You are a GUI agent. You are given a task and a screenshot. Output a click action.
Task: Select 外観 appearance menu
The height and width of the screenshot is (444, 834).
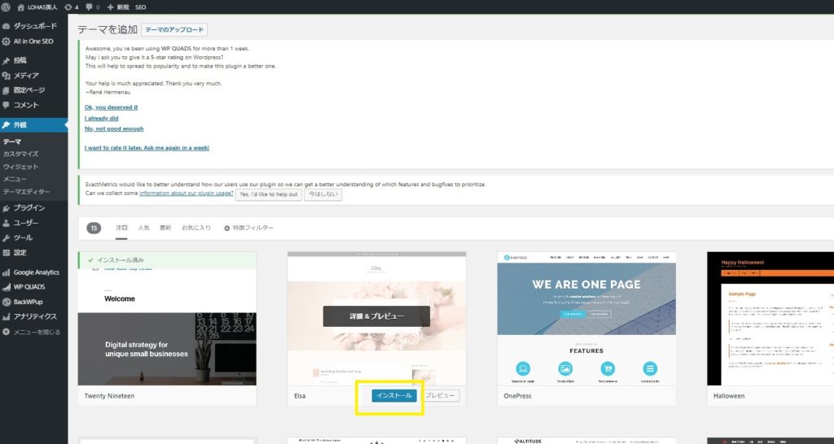coord(33,124)
